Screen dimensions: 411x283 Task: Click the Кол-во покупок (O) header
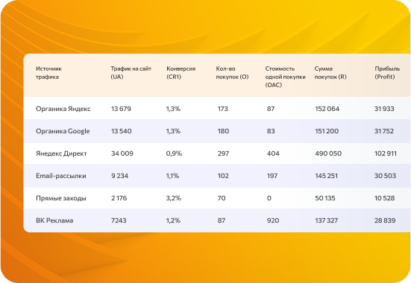[232, 73]
